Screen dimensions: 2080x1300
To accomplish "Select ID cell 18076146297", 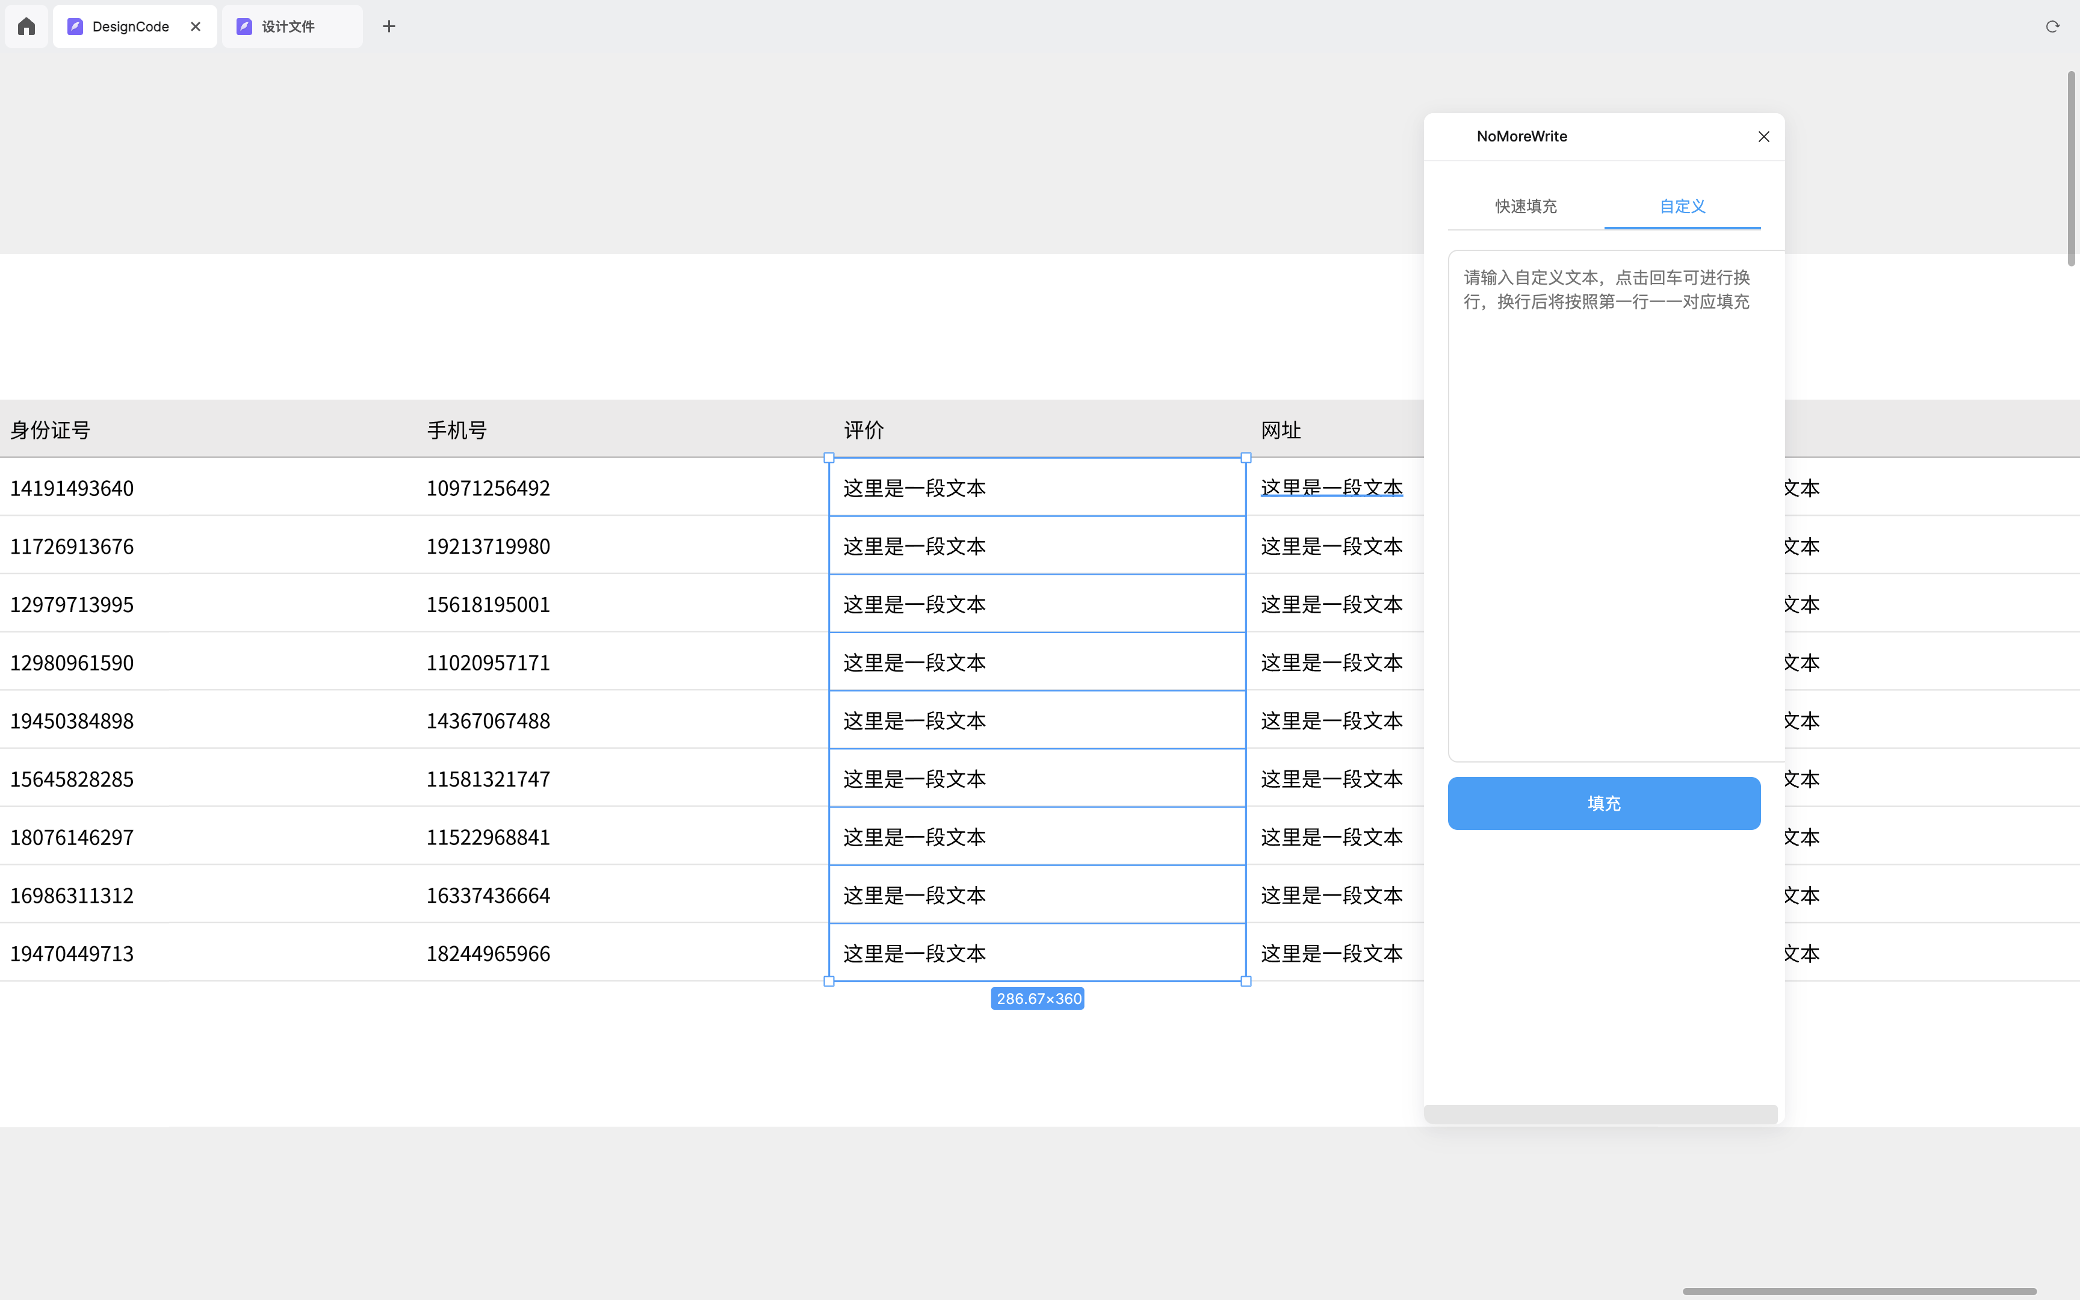I will pos(72,837).
